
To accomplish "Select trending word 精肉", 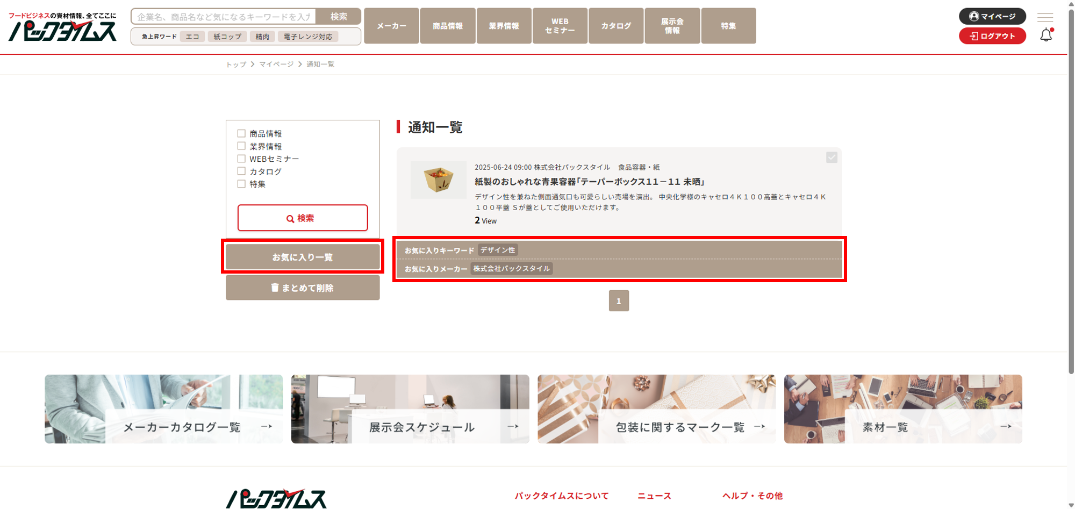I will 262,37.
